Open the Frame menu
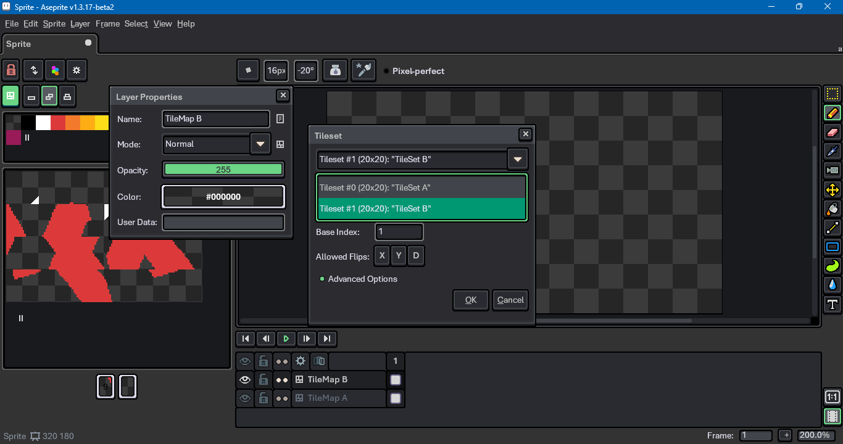The image size is (843, 444). tap(107, 23)
